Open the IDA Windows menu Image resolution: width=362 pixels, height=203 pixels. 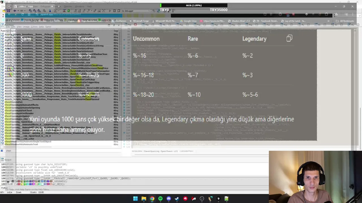point(79,6)
